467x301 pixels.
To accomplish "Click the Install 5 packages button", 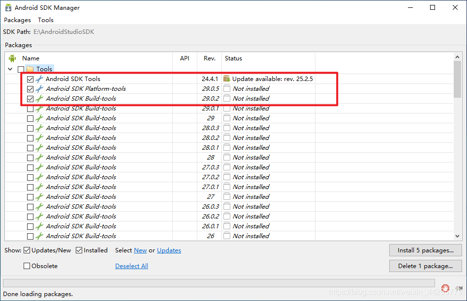I will pos(426,250).
